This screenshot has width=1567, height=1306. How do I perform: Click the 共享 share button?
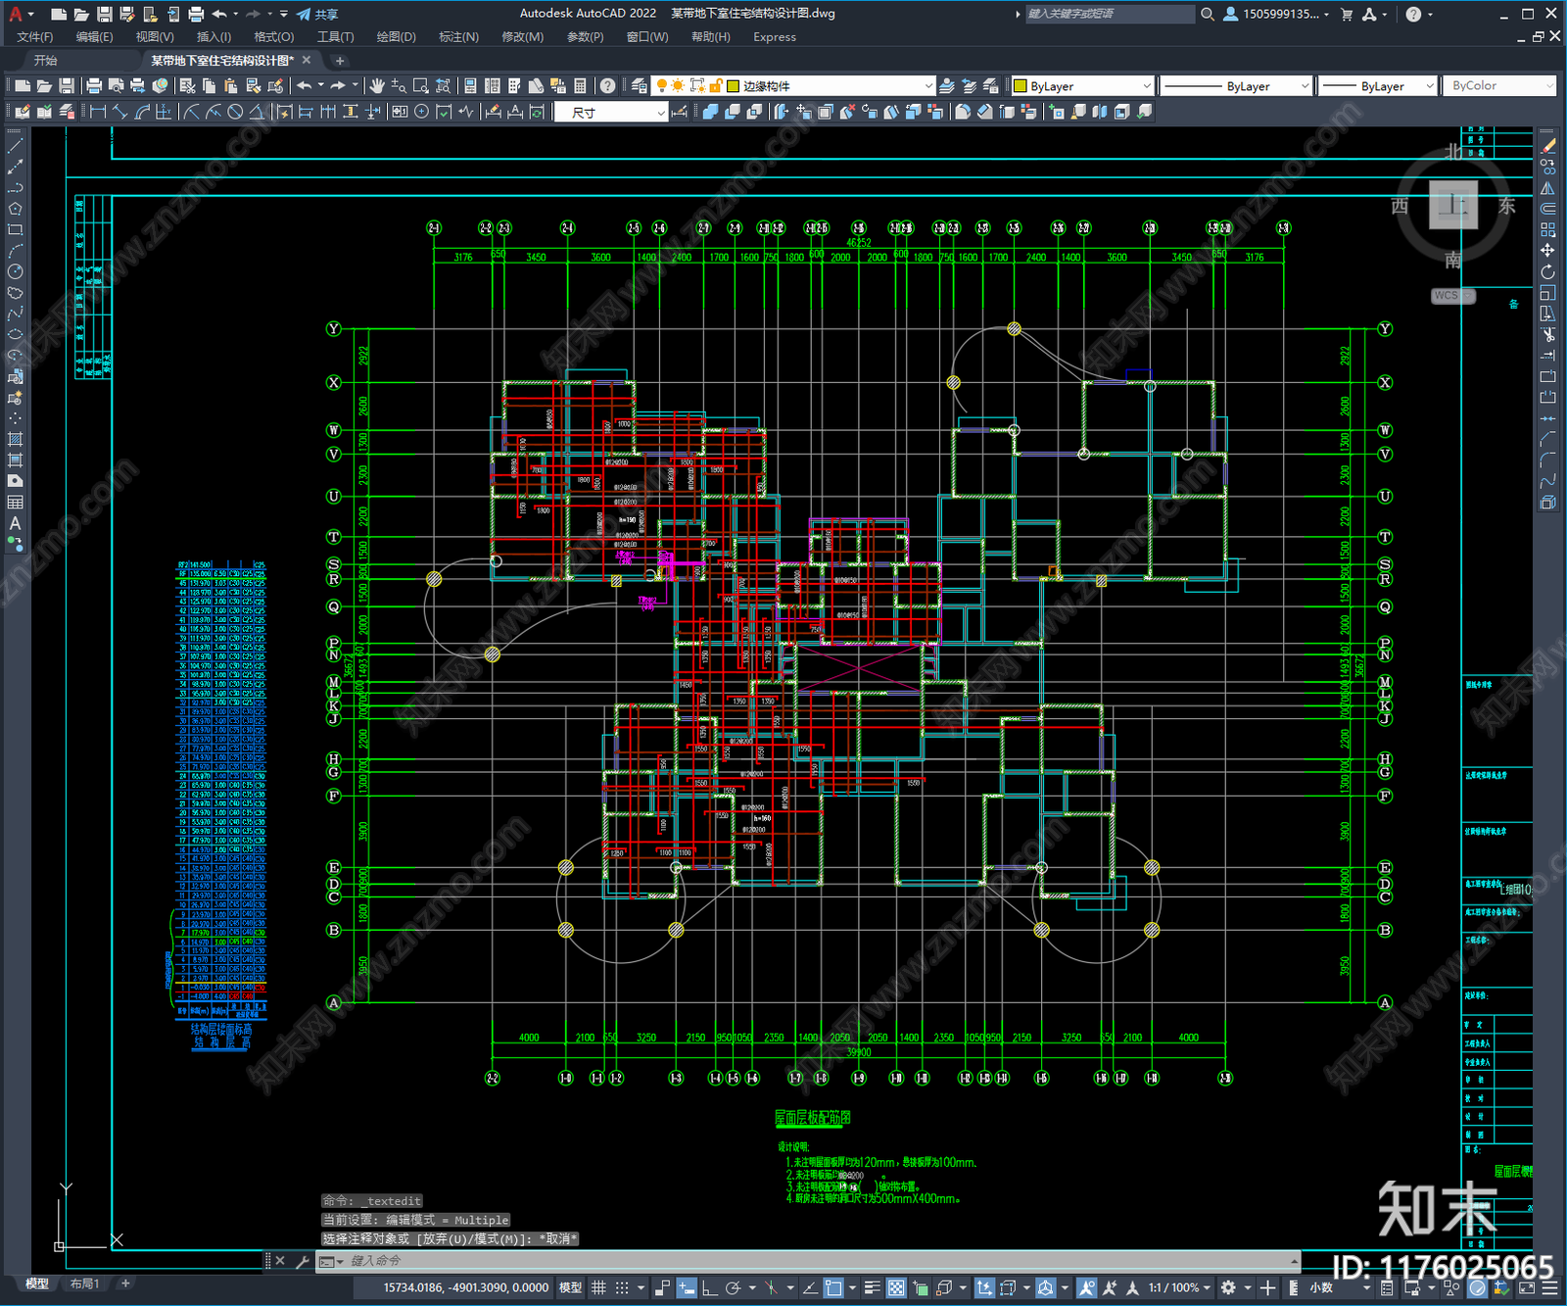(317, 14)
